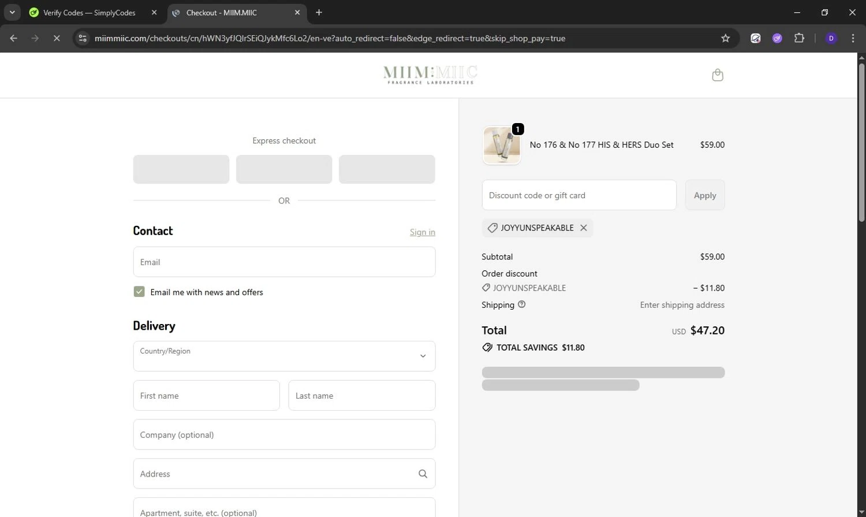Open the shopping bag cart icon
Image resolution: width=866 pixels, height=517 pixels.
[718, 75]
